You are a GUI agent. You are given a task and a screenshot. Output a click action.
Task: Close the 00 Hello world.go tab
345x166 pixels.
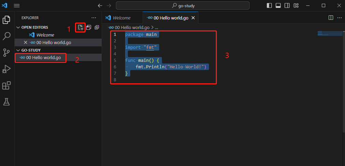coord(193,18)
